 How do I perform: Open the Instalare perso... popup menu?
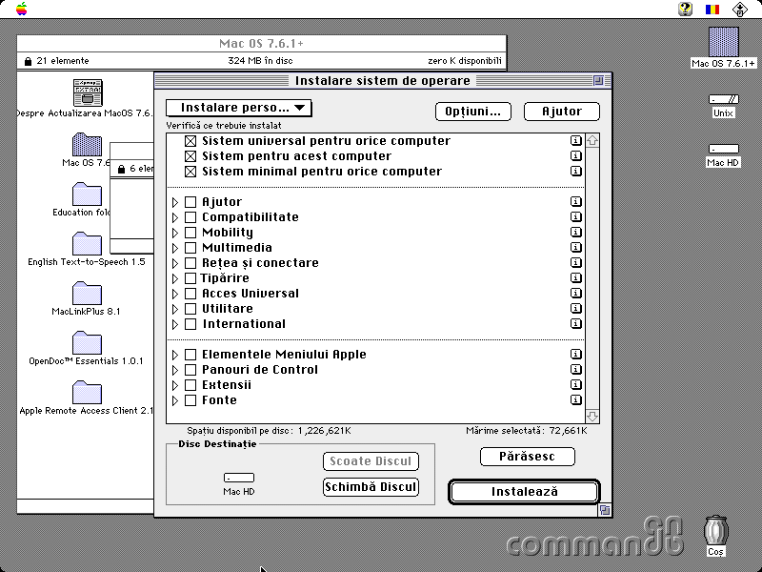click(239, 108)
